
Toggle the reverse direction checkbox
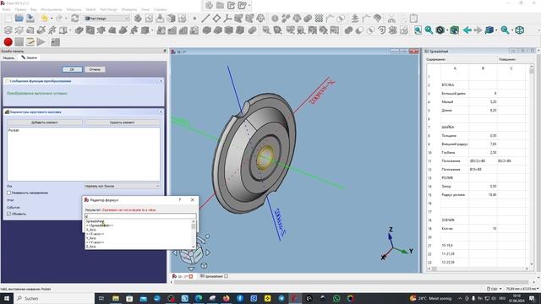pyautogui.click(x=9, y=193)
